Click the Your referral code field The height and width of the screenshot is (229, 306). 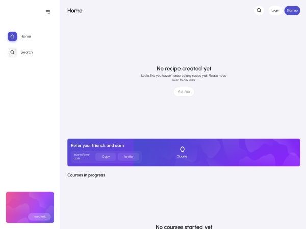click(x=82, y=157)
